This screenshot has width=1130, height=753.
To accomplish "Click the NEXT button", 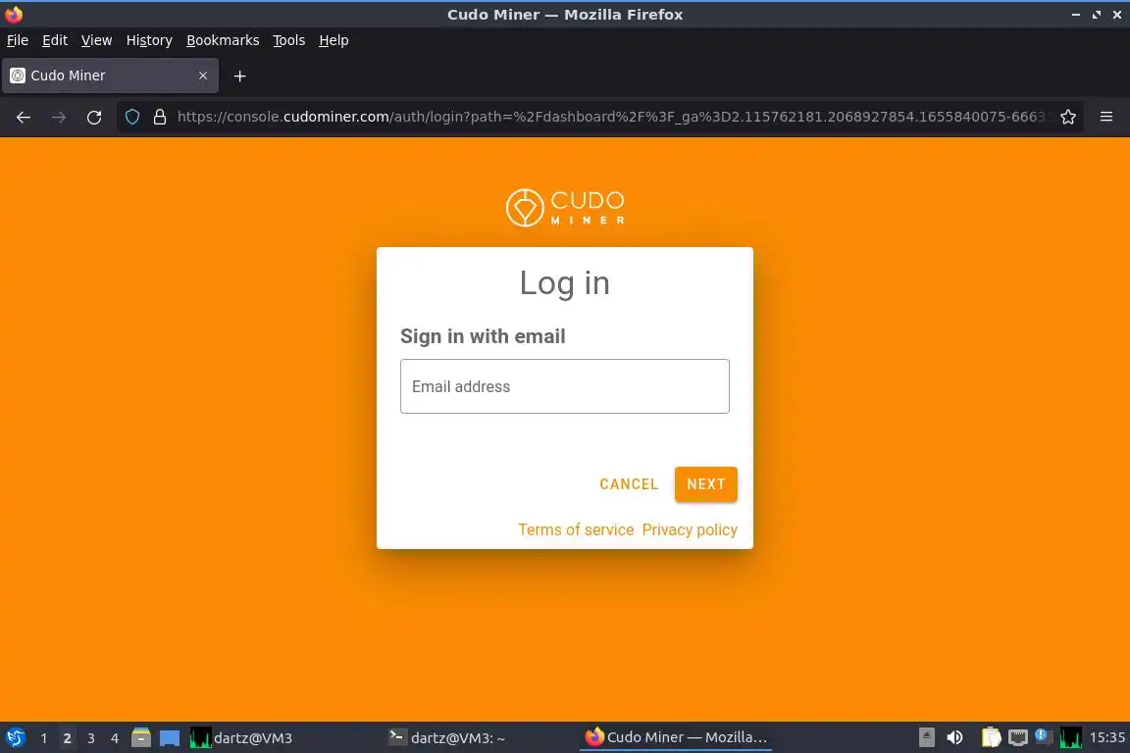I will click(705, 484).
